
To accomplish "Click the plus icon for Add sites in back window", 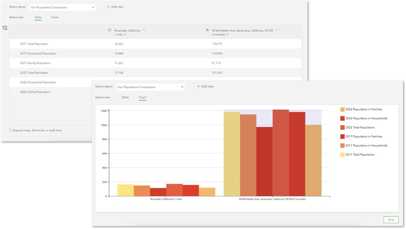I will 108,7.
